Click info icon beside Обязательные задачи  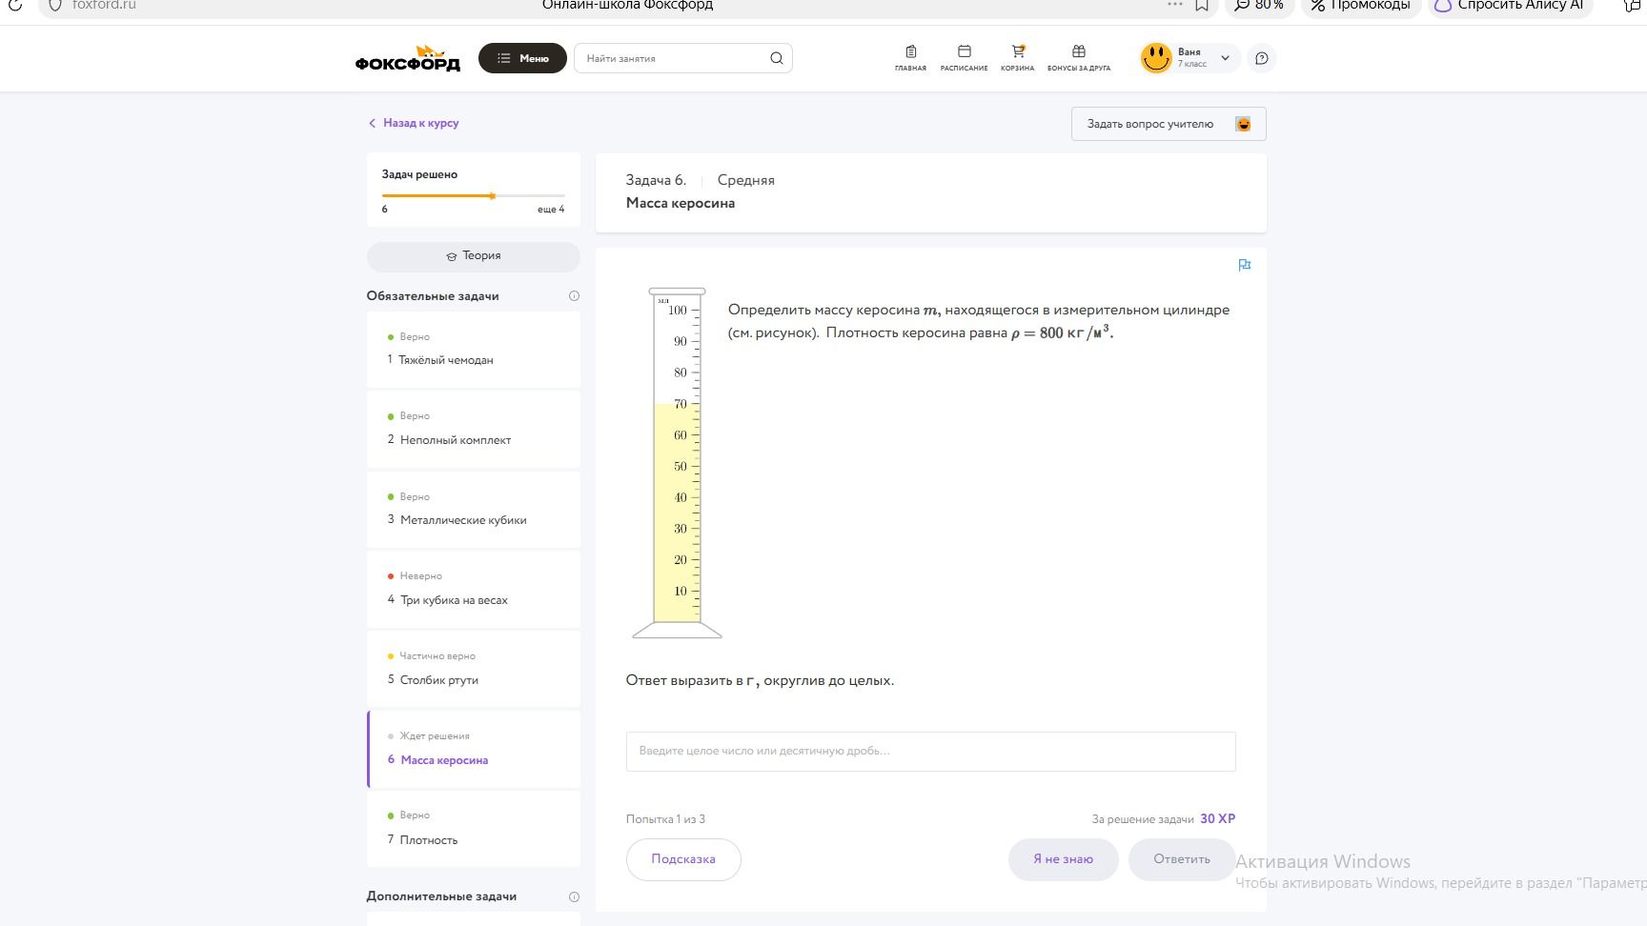(x=574, y=296)
